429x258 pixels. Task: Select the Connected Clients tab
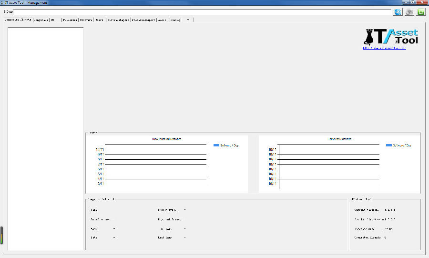coord(18,20)
